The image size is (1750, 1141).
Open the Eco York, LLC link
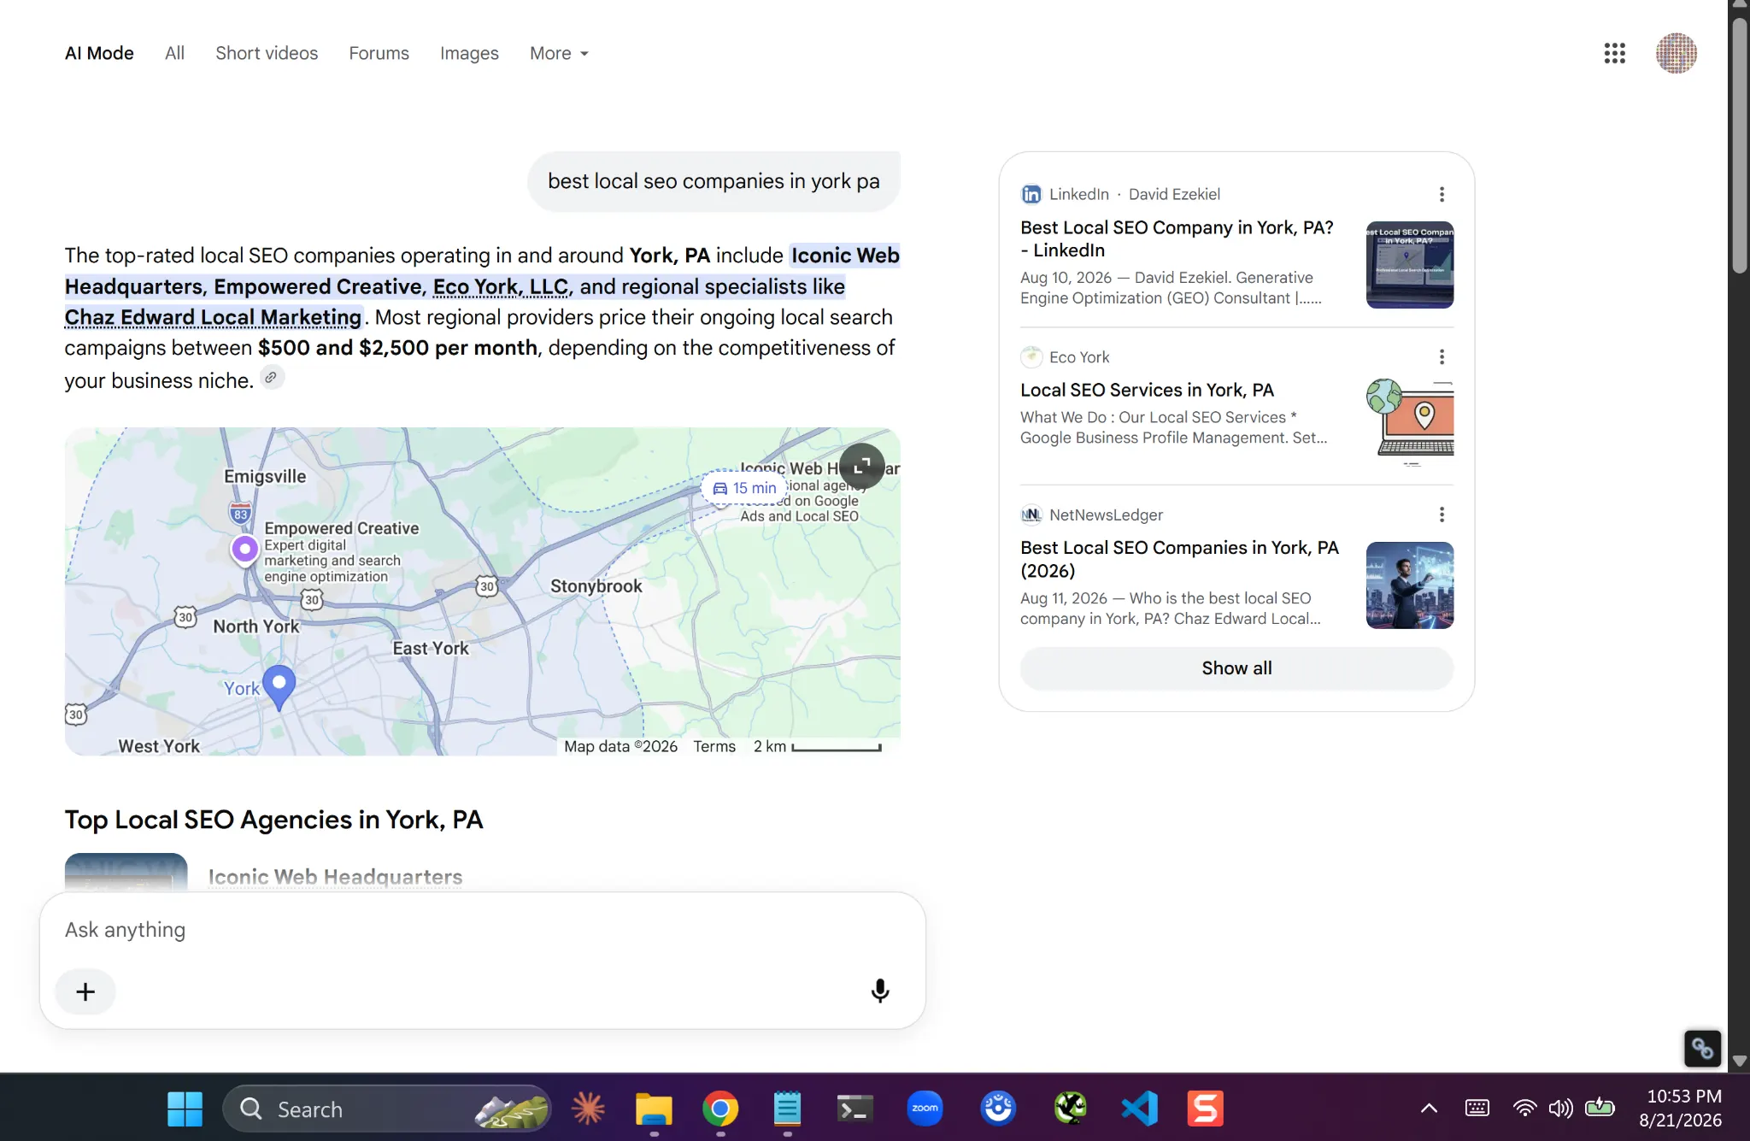(x=501, y=286)
